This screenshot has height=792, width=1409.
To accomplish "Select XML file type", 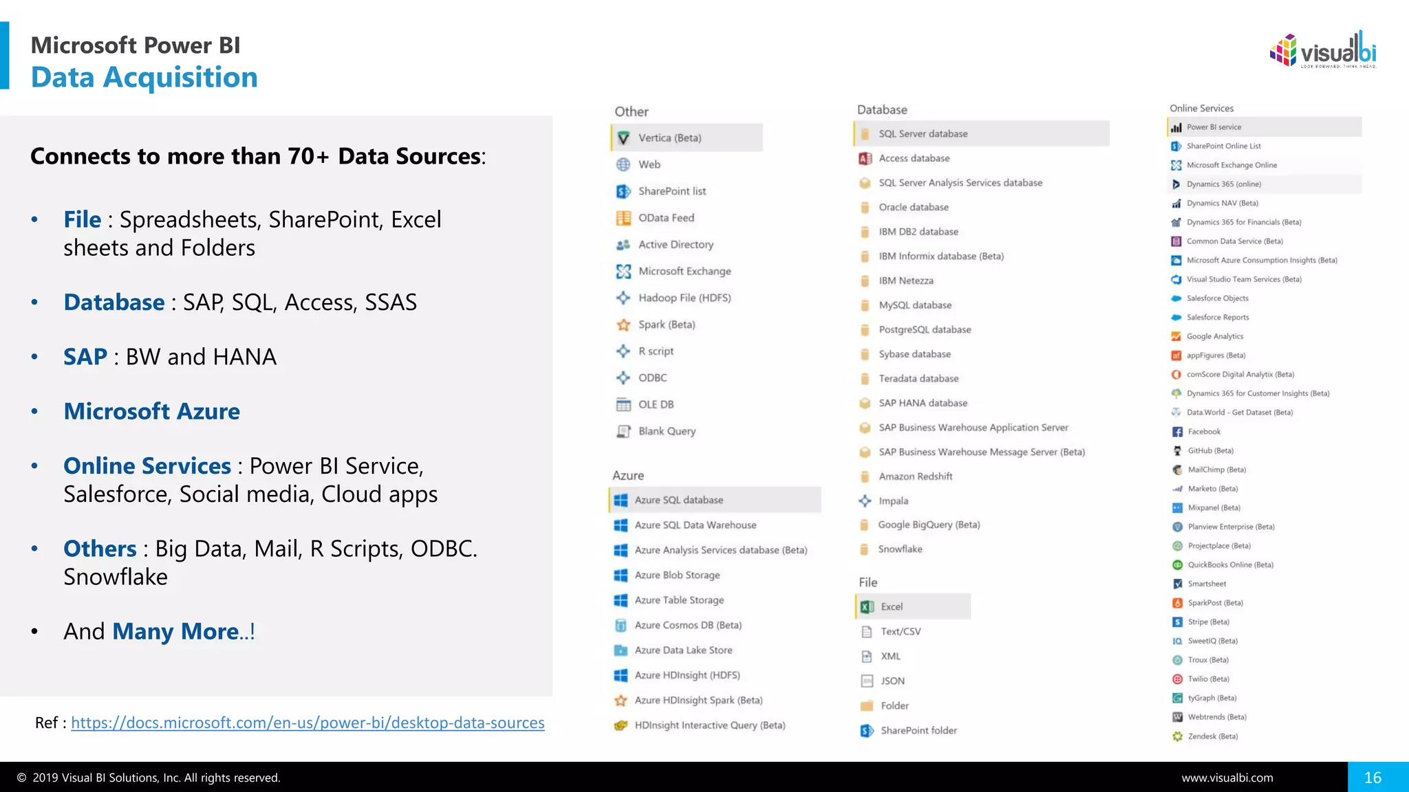I will (x=881, y=657).
